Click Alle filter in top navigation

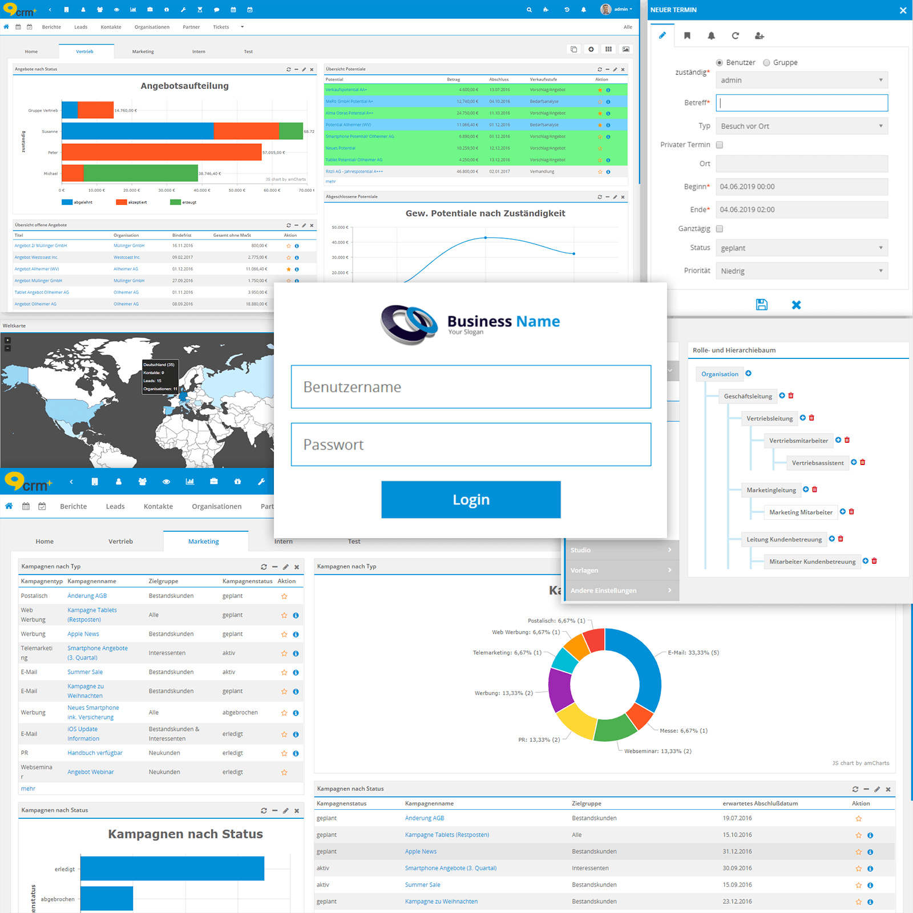628,27
